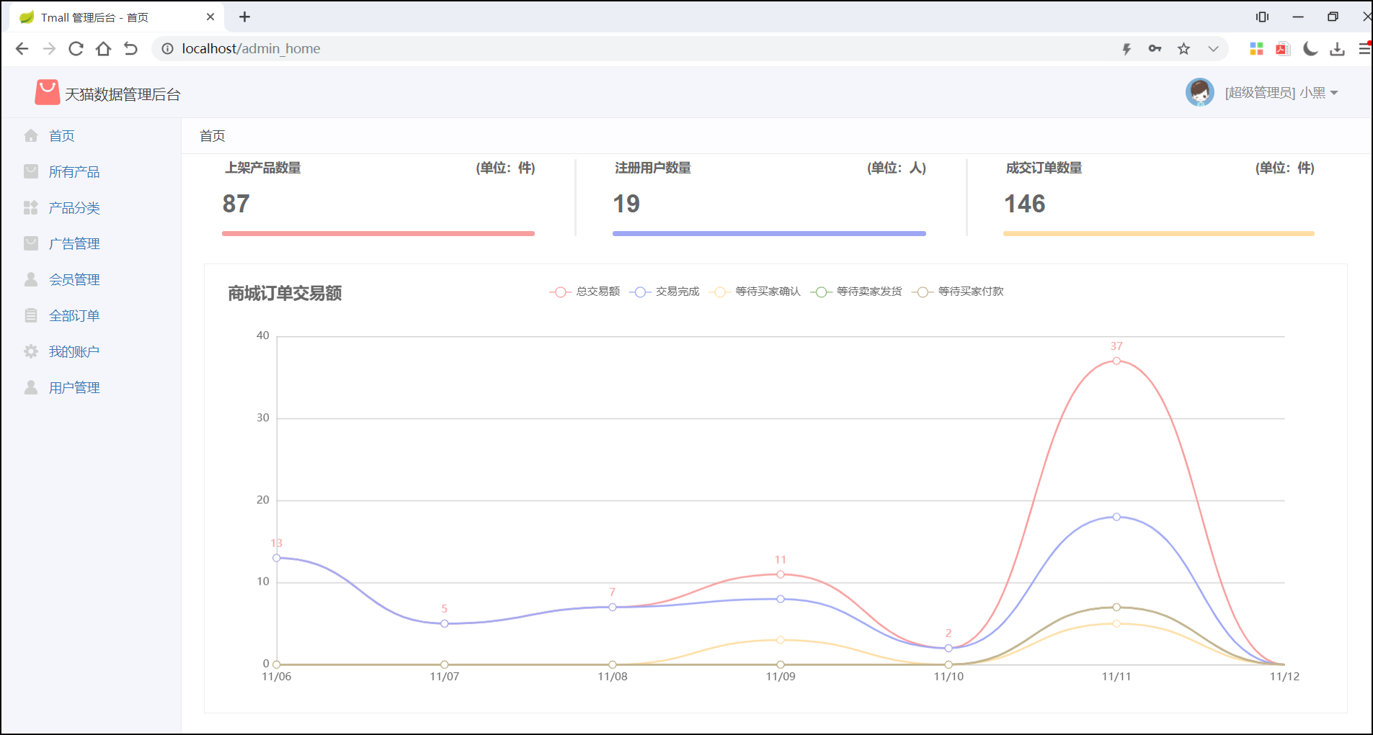This screenshot has height=735, width=1373.
Task: Expand the address bar dropdown chevron
Action: pyautogui.click(x=1213, y=49)
